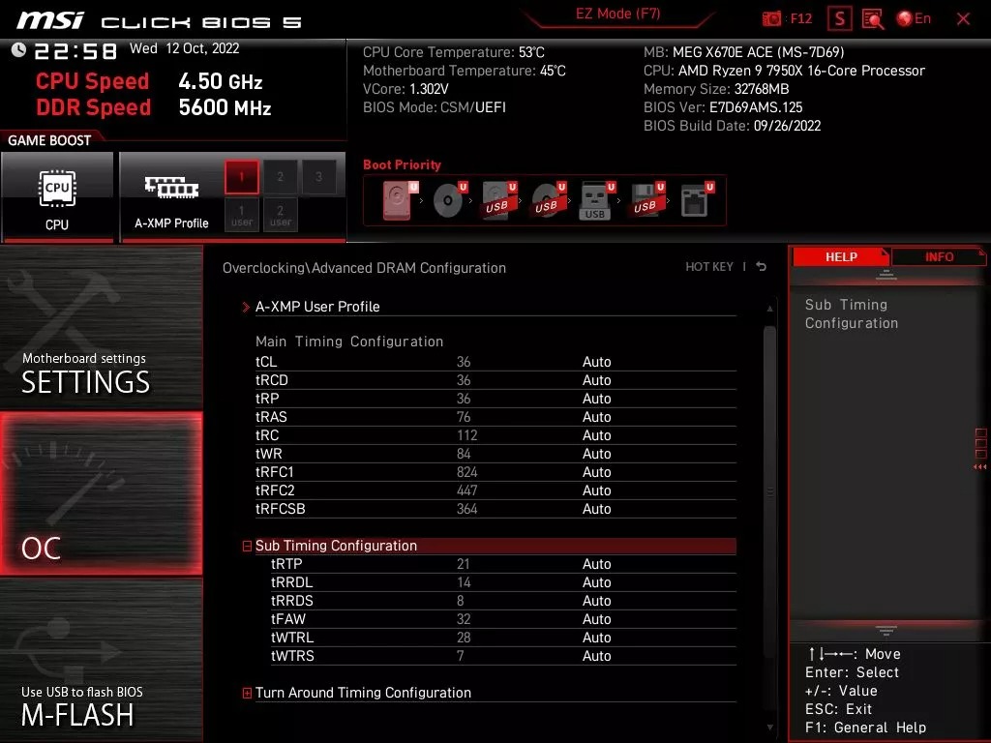This screenshot has width=991, height=743.
Task: Select the tRRDS timing row
Action: (x=503, y=601)
